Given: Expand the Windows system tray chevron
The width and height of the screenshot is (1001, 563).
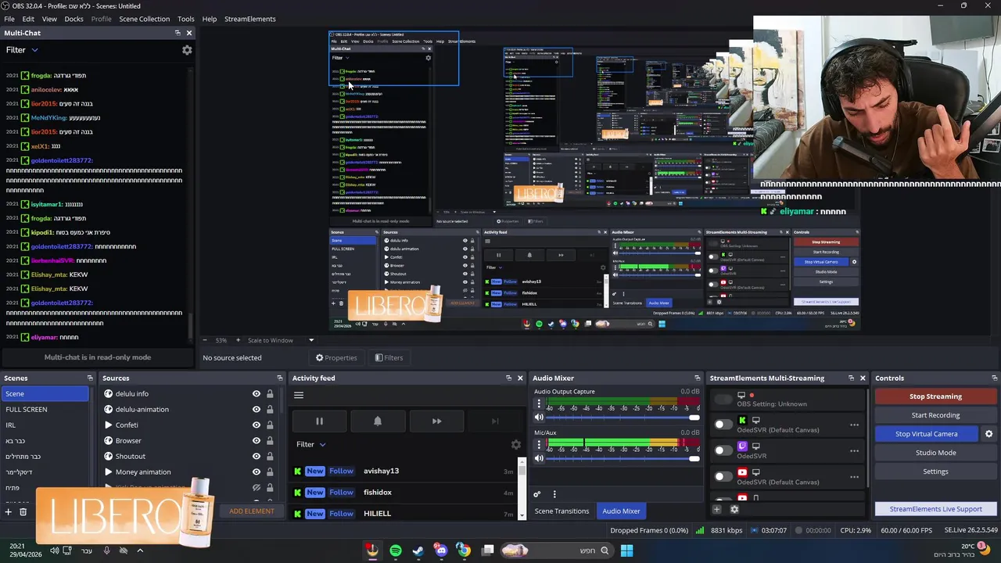Looking at the screenshot, I should tap(140, 550).
